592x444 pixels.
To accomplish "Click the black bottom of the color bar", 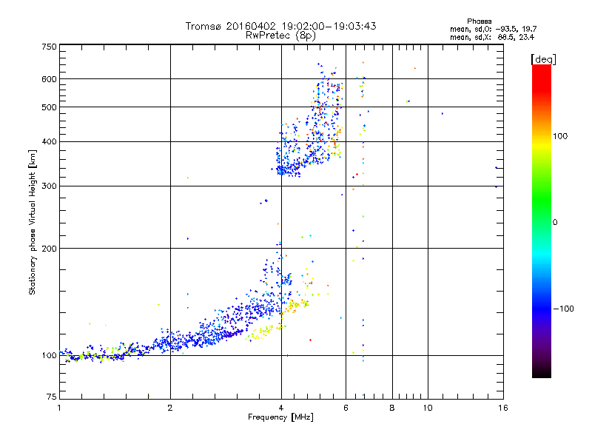I will [x=542, y=372].
